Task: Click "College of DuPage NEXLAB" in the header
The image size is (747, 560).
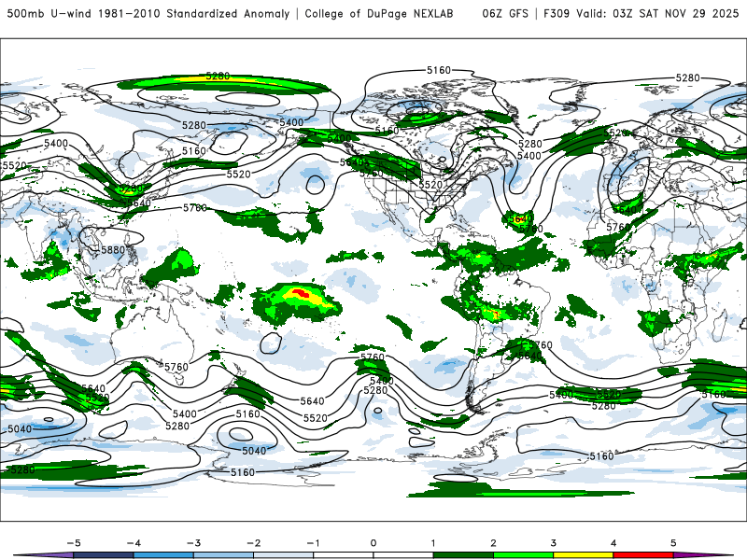Action: coord(379,13)
